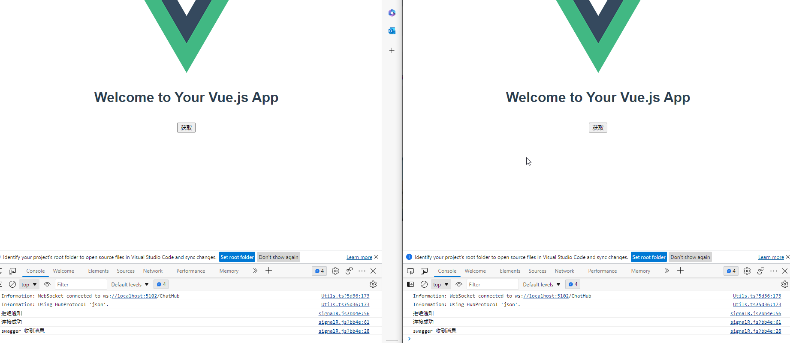
Task: Switch to the Memory tab in the left DevTools
Action: 229,271
